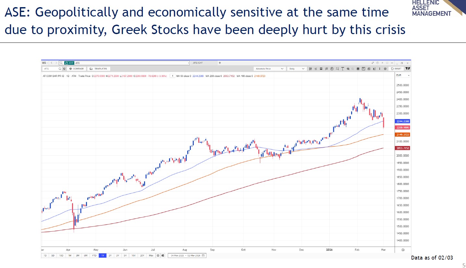Click the COMPARE button
466x268 pixels.
tap(77, 69)
